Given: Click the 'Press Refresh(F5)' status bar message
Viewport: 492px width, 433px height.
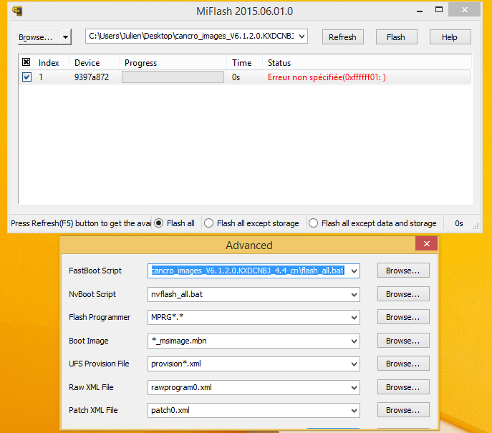Looking at the screenshot, I should click(81, 223).
